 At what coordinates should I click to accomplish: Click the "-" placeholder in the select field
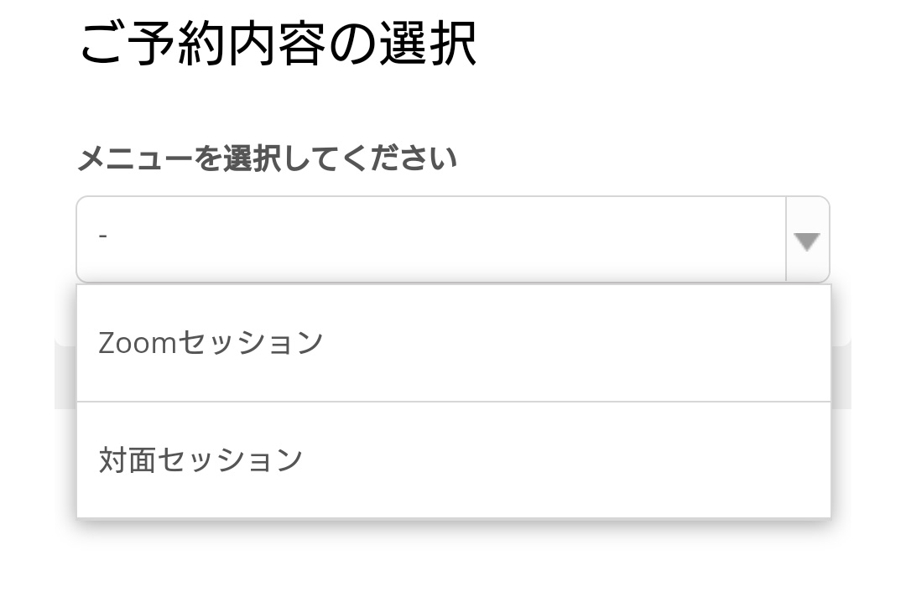[x=103, y=236]
